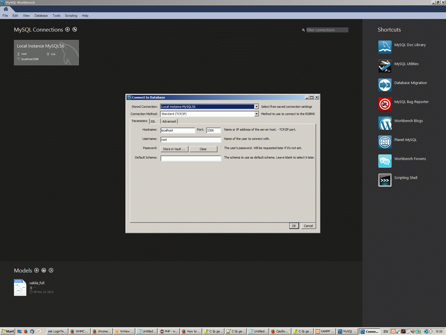Confirm the connection with OK
Image resolution: width=446 pixels, height=335 pixels.
tap(294, 226)
